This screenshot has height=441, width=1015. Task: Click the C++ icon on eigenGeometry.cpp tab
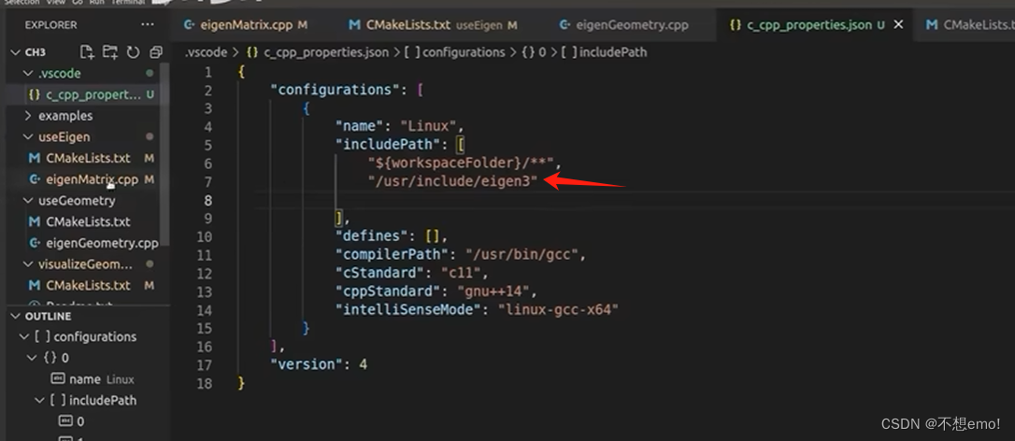point(565,25)
